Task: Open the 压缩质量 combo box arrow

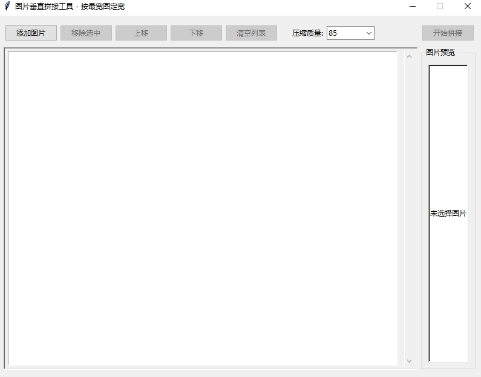Action: [x=368, y=33]
